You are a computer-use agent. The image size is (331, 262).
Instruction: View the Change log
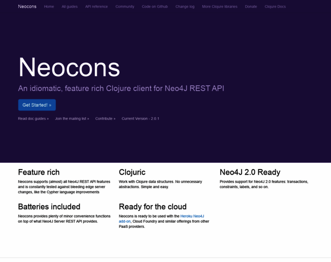point(185,7)
